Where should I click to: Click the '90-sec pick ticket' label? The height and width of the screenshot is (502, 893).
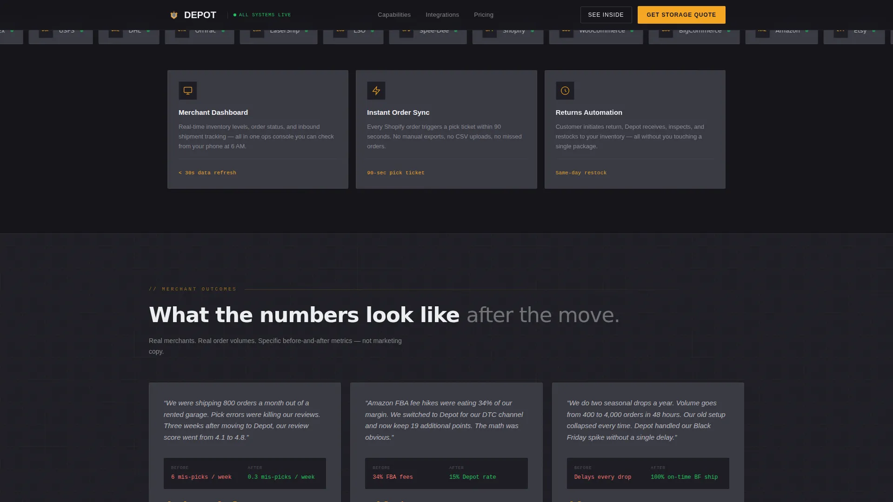coord(396,173)
